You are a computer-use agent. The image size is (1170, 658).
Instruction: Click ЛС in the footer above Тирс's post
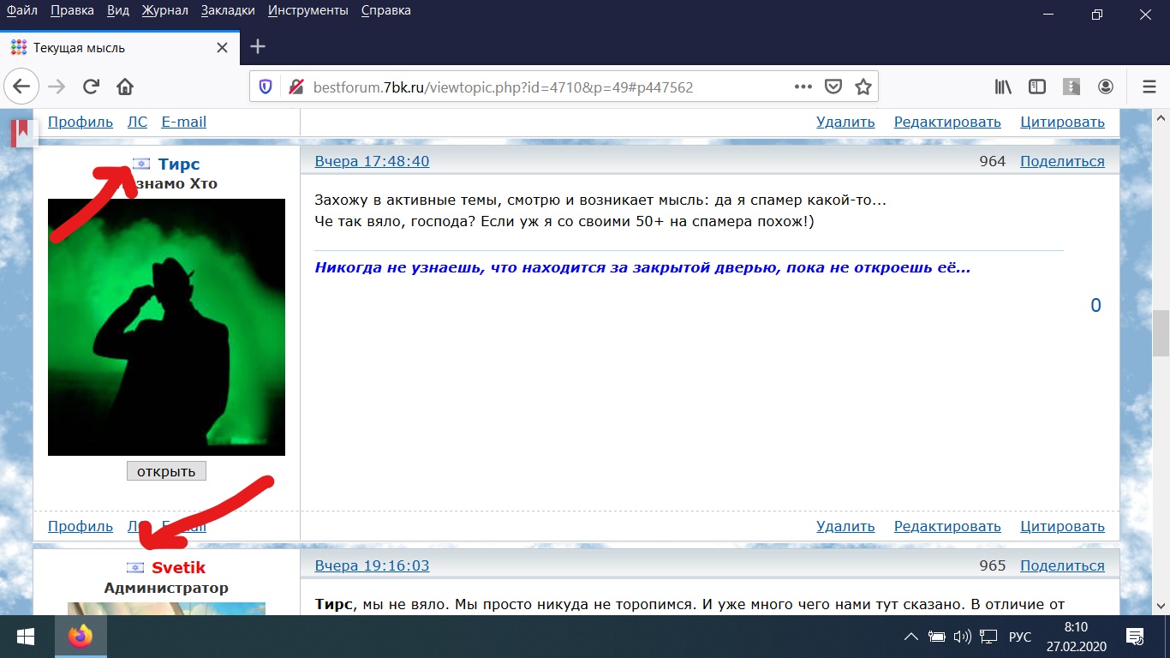coord(137,122)
